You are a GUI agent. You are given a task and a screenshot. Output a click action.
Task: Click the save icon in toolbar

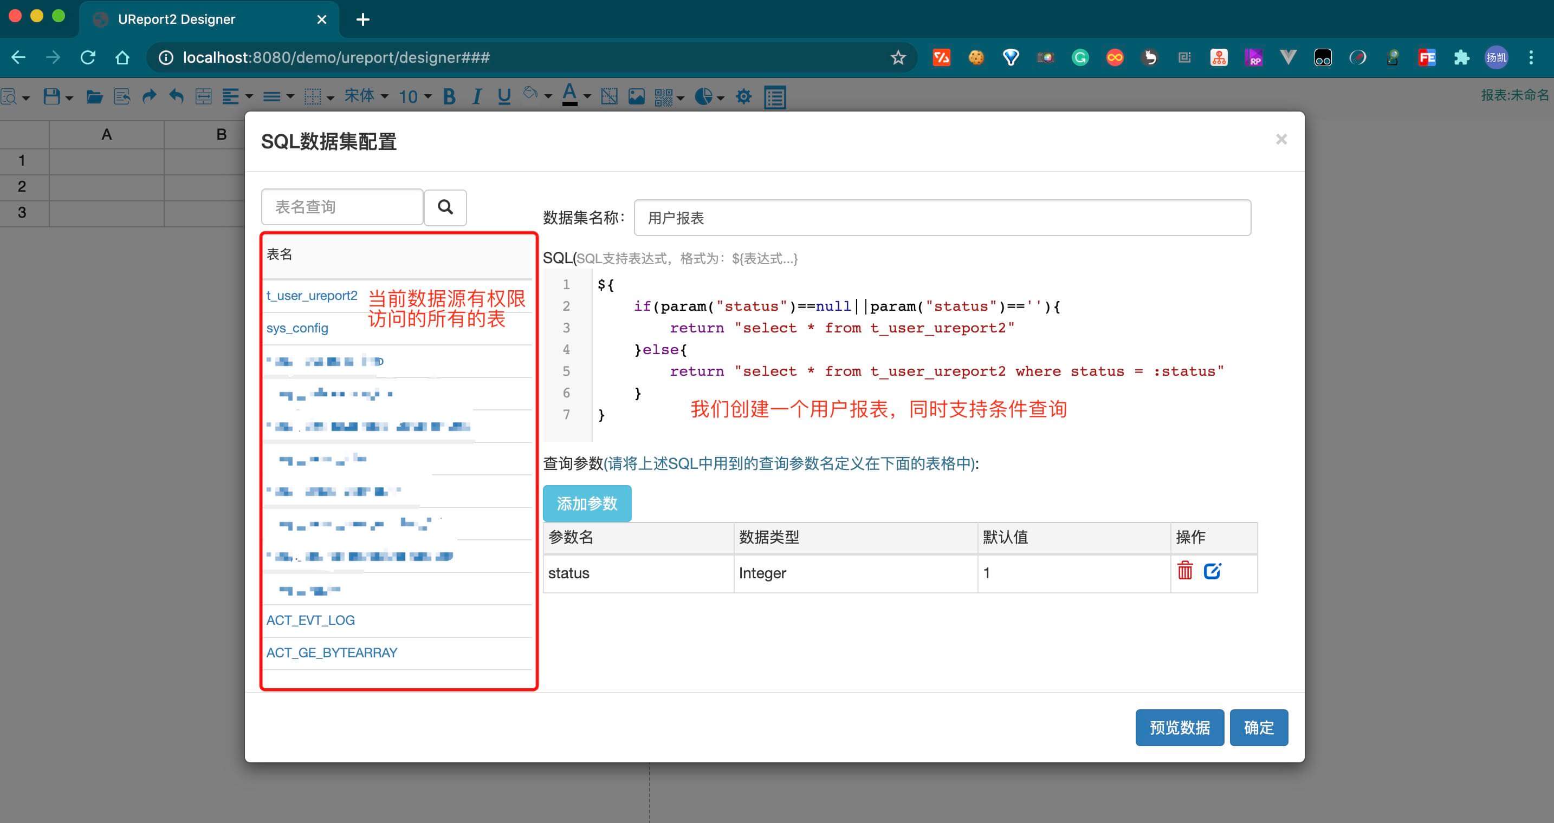pos(52,96)
